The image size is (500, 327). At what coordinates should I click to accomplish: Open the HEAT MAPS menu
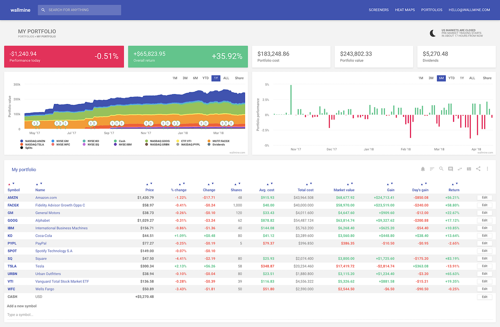pyautogui.click(x=405, y=10)
